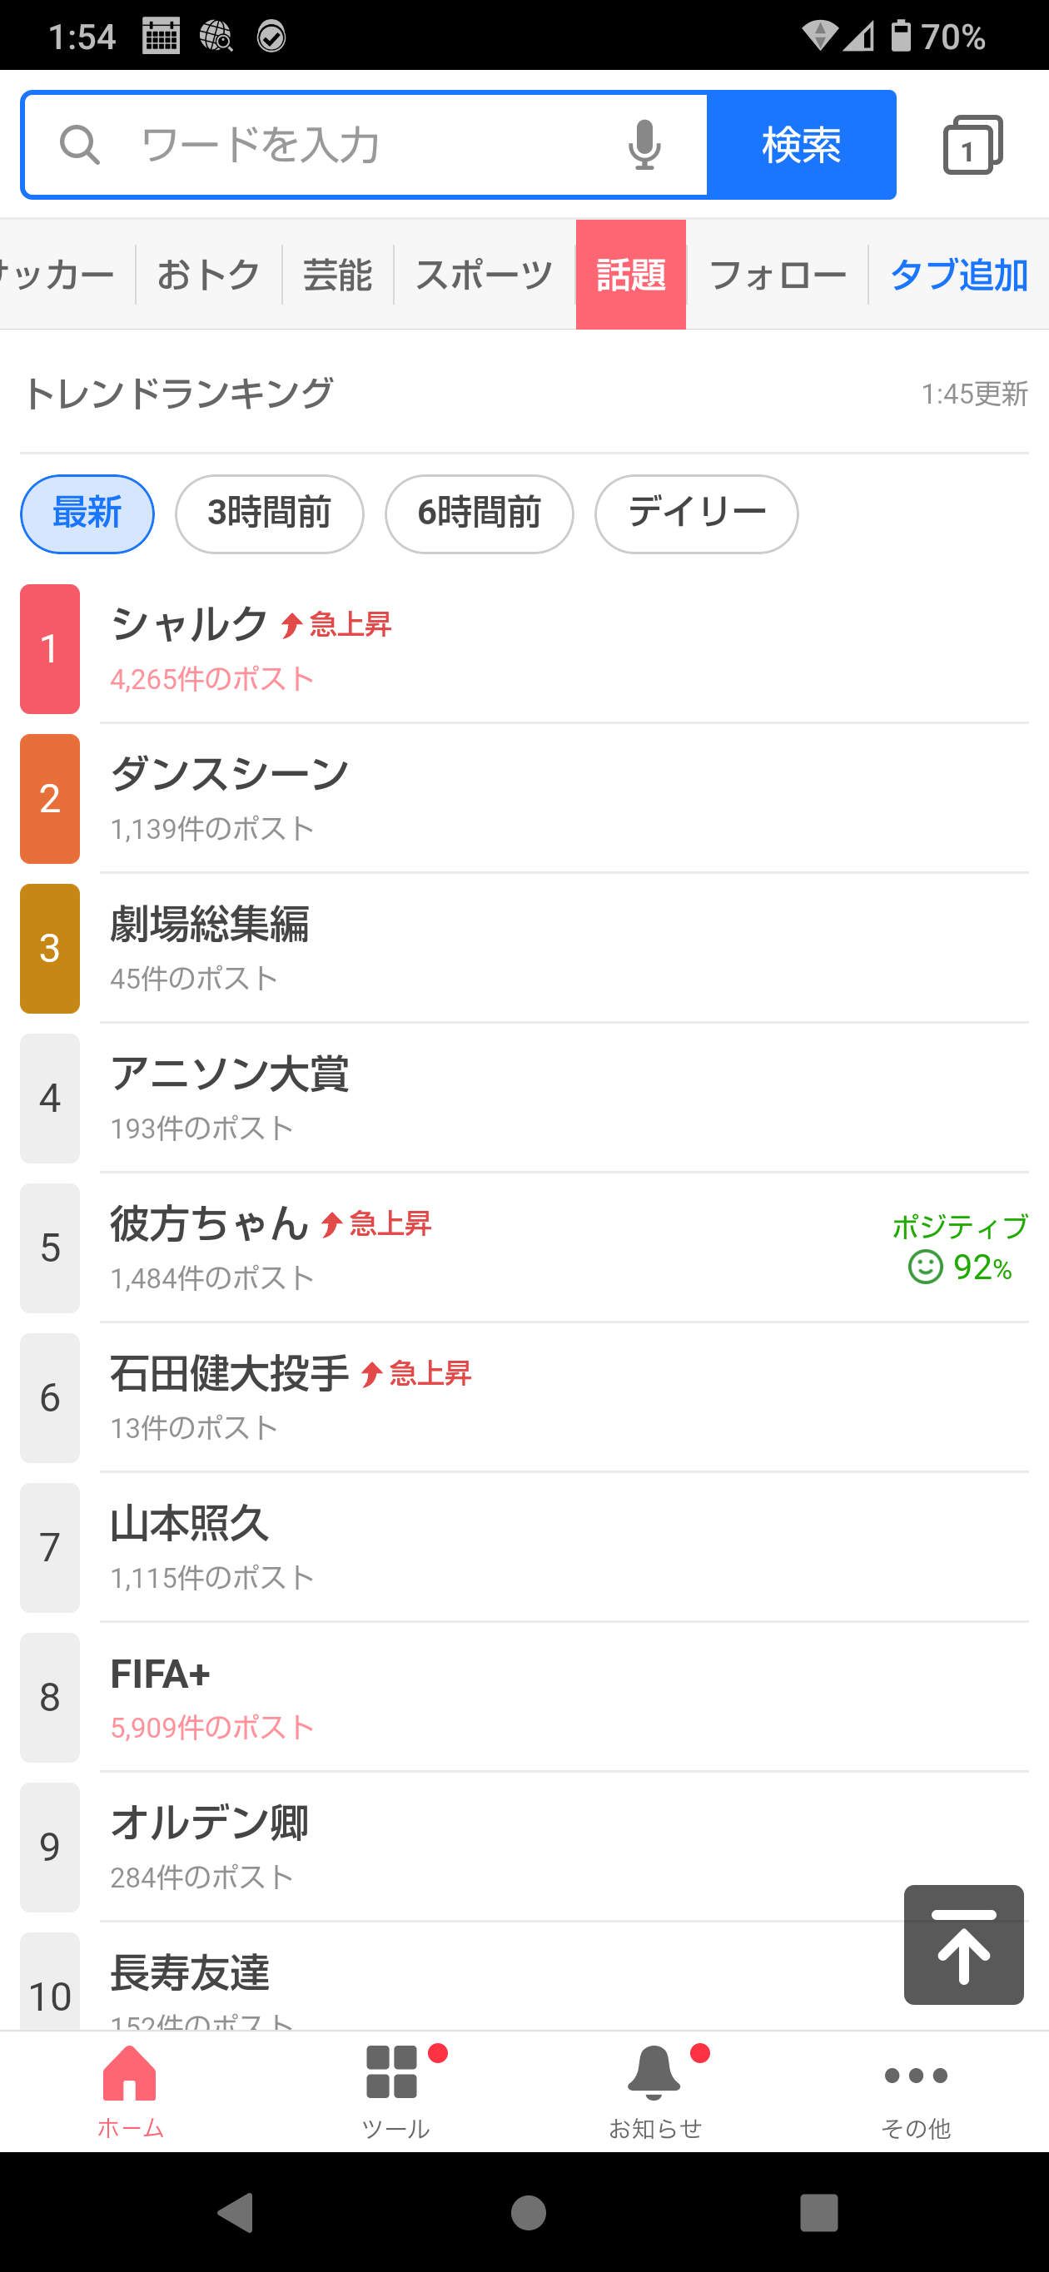This screenshot has height=2272, width=1049.
Task: Show the デイリー ranking
Action: click(x=696, y=513)
